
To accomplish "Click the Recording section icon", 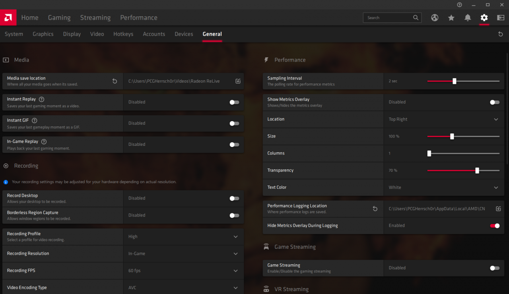I will coord(6,166).
